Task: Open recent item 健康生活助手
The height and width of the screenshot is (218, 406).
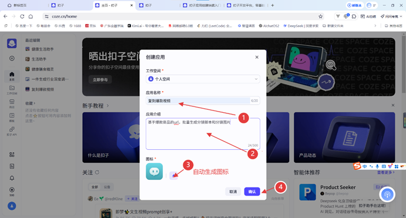Action: coord(39,49)
